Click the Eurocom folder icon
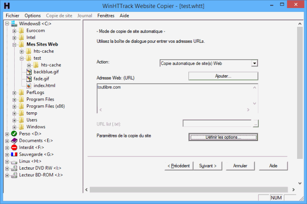Screen dimensions: 307x204 [21, 31]
